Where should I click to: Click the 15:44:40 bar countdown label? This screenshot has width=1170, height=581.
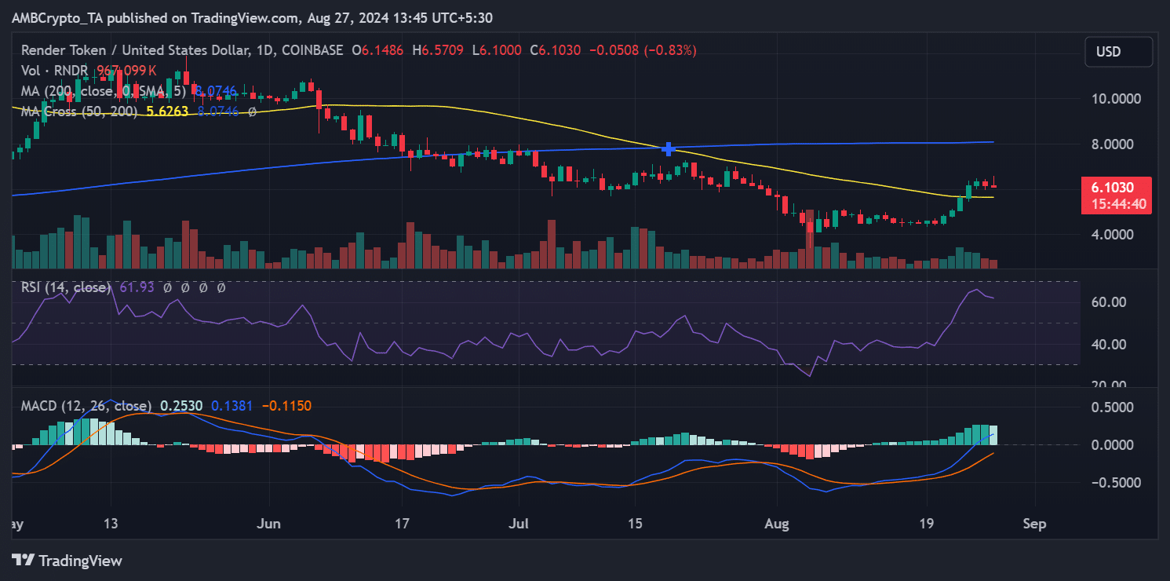point(1118,204)
